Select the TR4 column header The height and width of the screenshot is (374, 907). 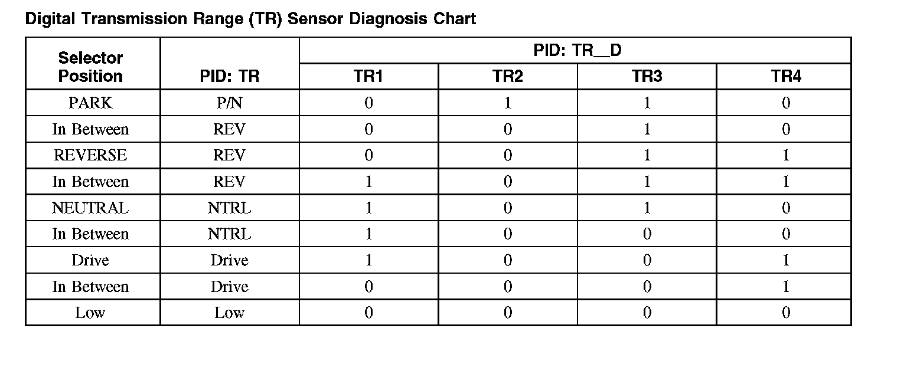coord(785,77)
